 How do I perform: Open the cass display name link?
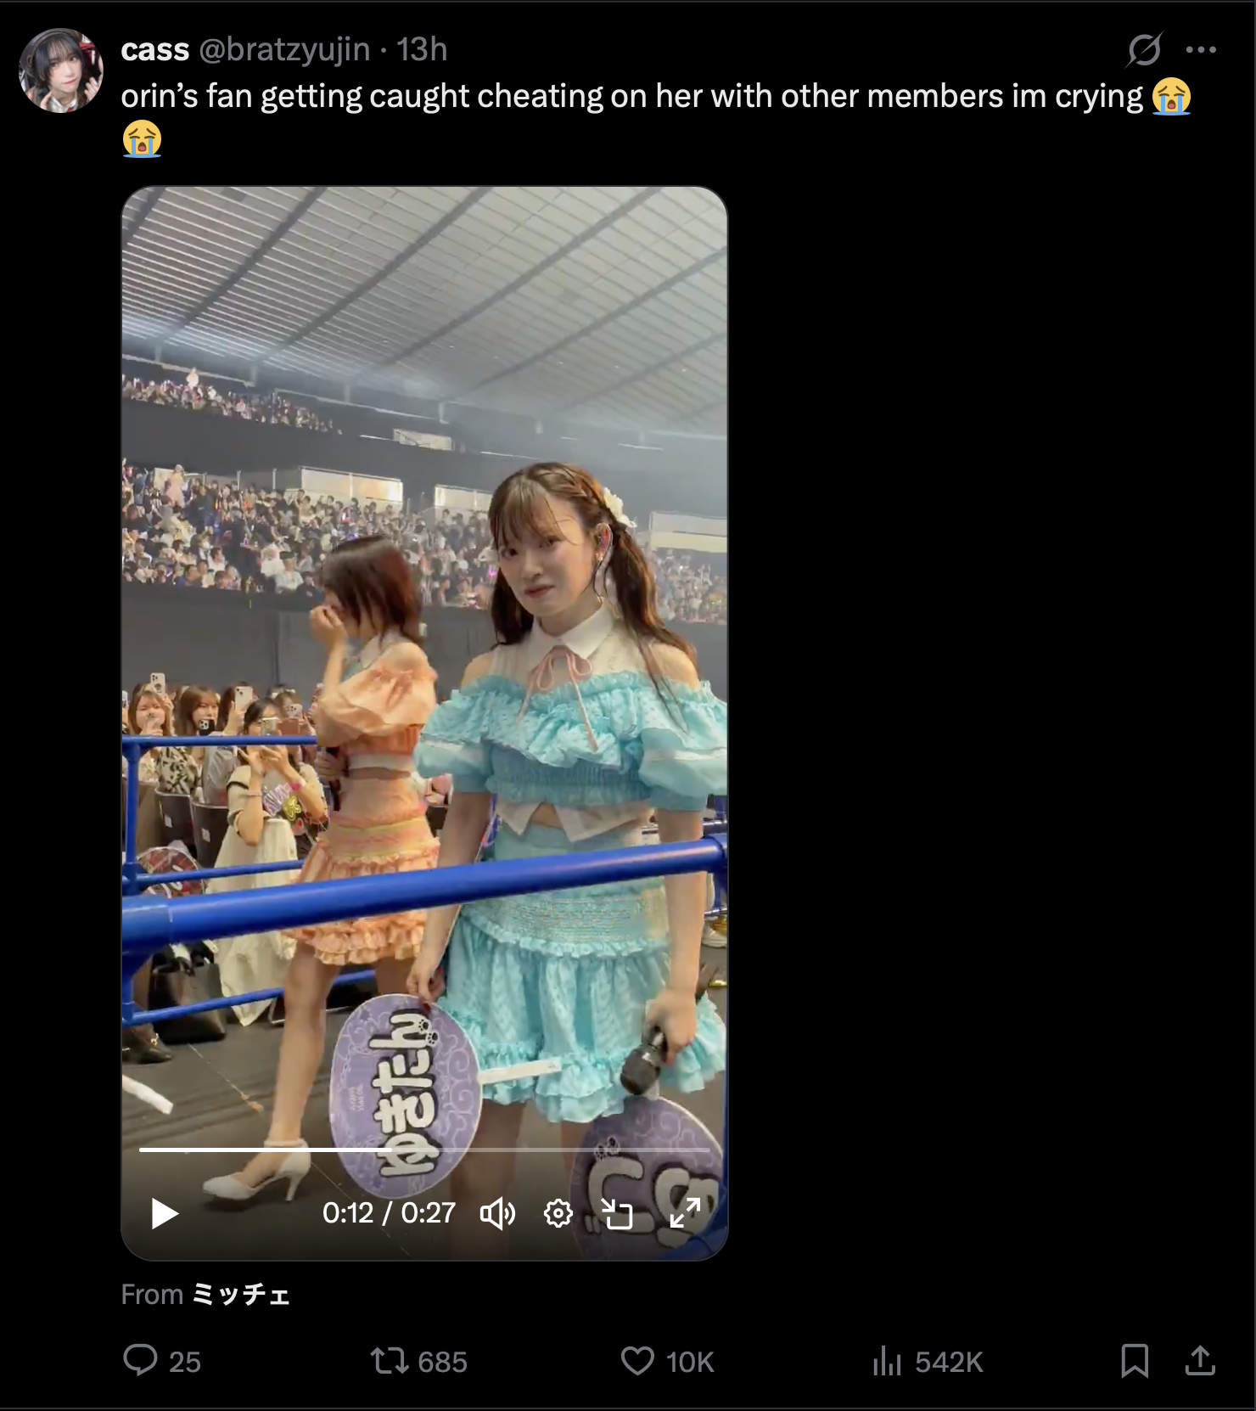coord(154,50)
